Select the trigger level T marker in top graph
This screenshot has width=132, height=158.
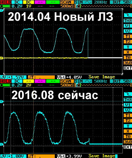[1, 11]
